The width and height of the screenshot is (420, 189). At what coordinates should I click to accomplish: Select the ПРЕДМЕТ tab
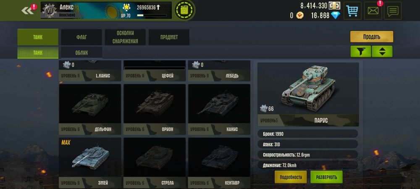click(169, 37)
